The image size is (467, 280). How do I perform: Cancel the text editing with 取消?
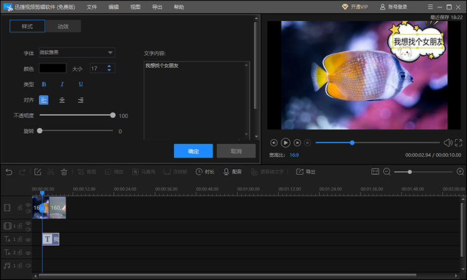236,151
